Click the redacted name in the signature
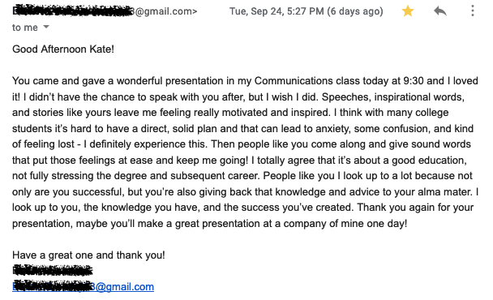493x300 pixels. 53,271
